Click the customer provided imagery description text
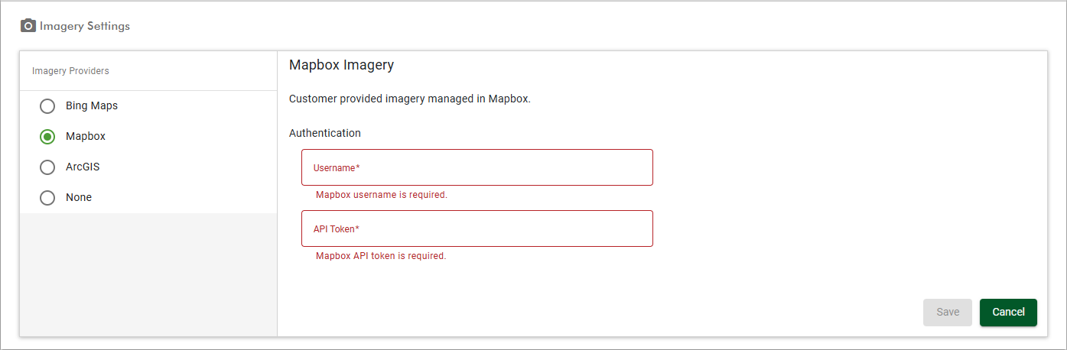Viewport: 1067px width, 350px height. 410,99
